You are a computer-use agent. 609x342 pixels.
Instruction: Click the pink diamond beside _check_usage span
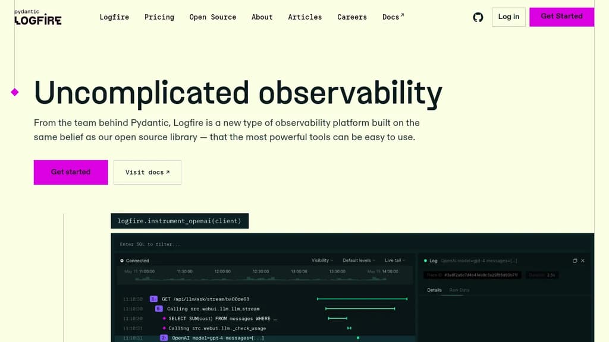click(x=164, y=328)
